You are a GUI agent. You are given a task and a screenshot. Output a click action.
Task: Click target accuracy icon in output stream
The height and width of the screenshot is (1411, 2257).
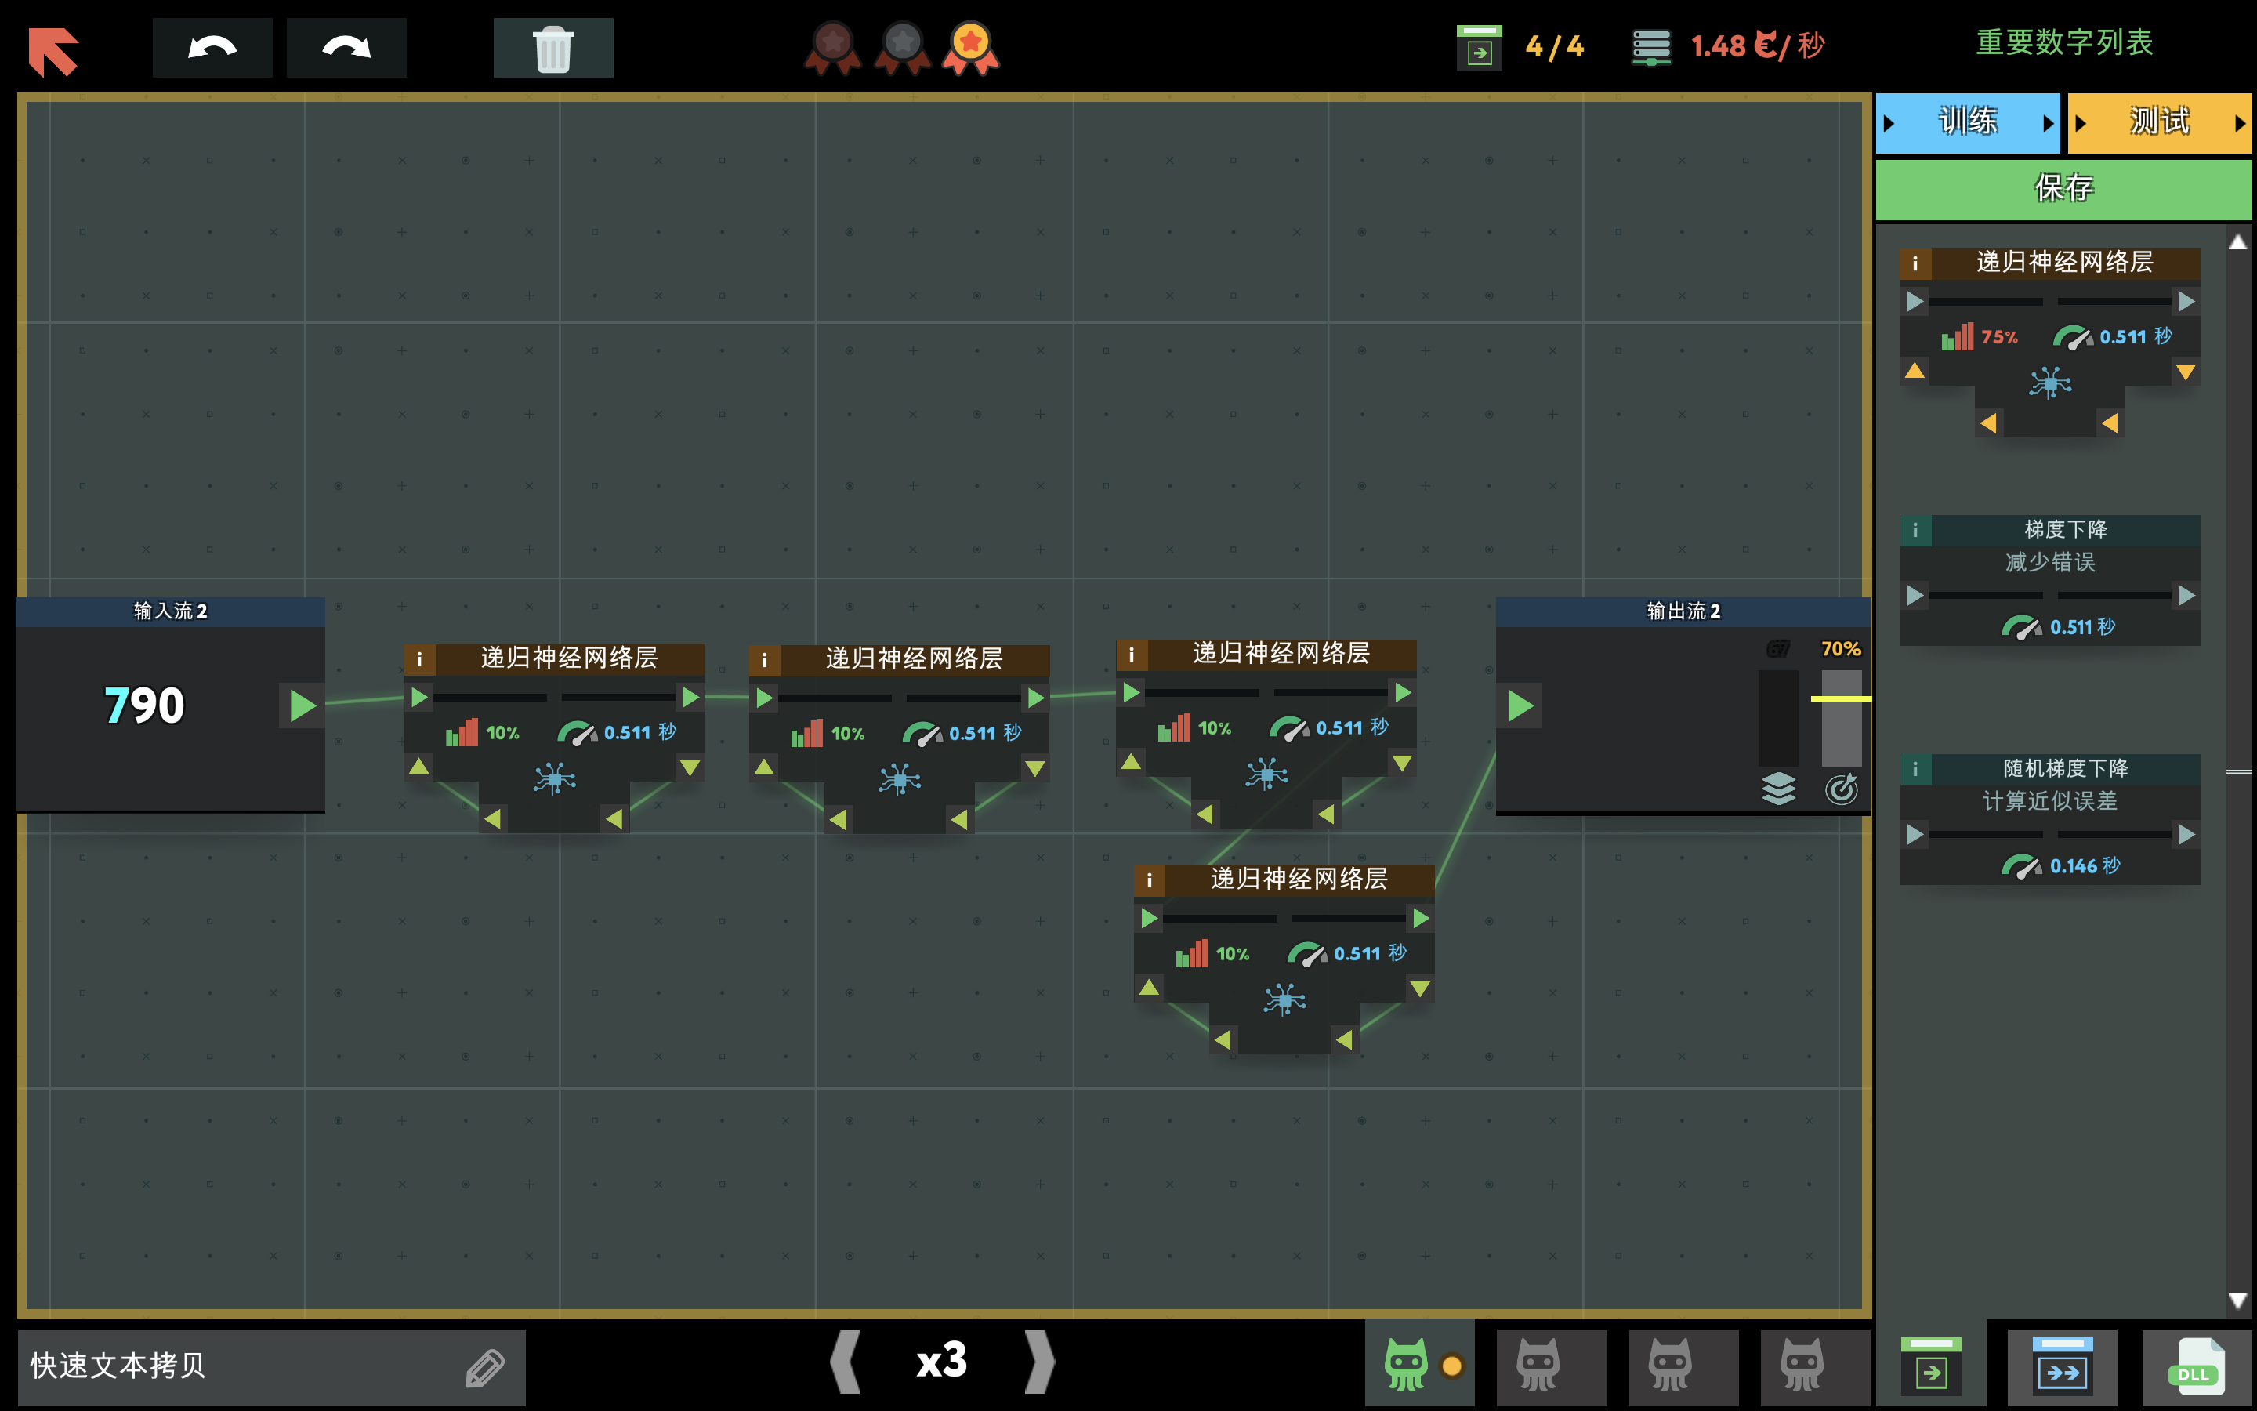click(1842, 789)
